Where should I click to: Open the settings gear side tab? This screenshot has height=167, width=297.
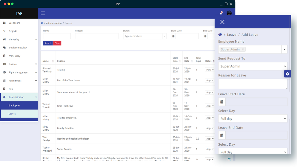tap(287, 74)
